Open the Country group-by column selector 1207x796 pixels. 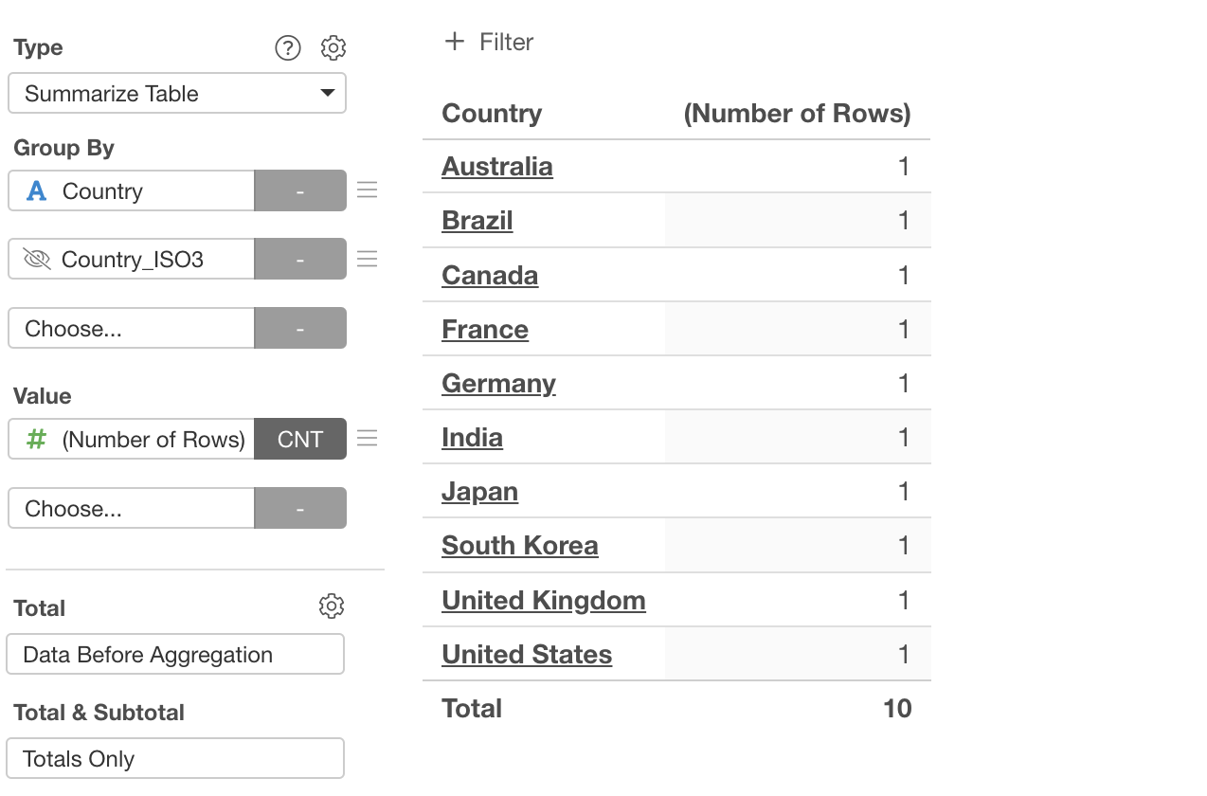(x=132, y=191)
